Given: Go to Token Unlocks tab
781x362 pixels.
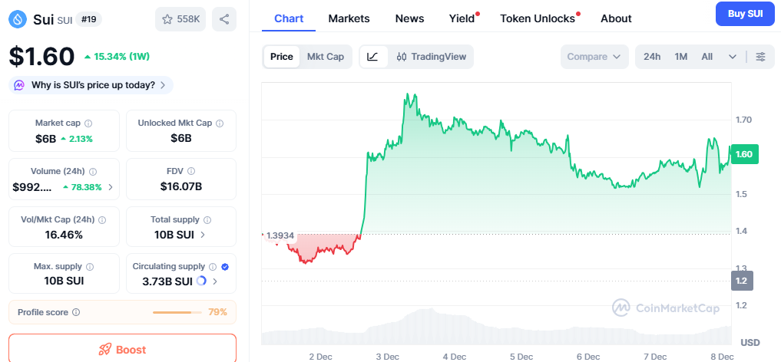Looking at the screenshot, I should (538, 18).
